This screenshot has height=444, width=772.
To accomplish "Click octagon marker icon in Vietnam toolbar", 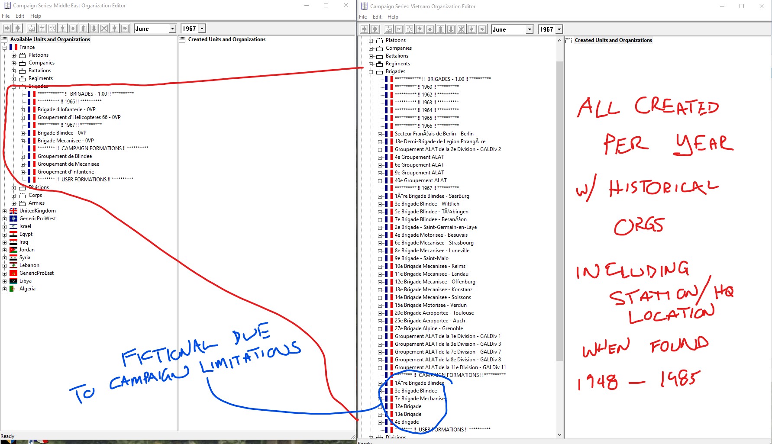I will 375,29.
